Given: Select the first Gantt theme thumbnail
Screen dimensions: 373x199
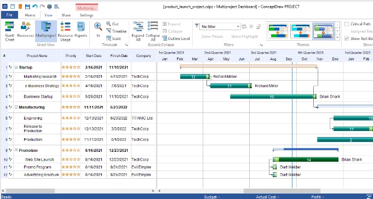Looking at the screenshot, I should [x=277, y=31].
